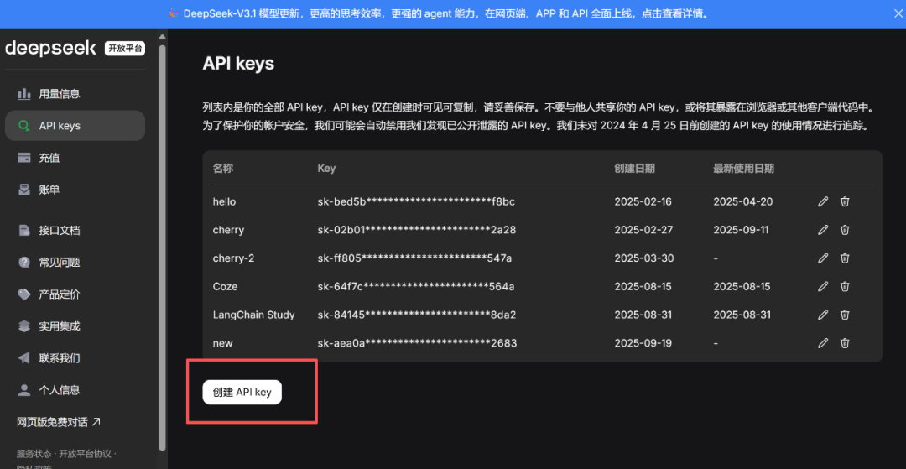
Task: Click the creation date 2025-09-19
Action: click(x=643, y=343)
